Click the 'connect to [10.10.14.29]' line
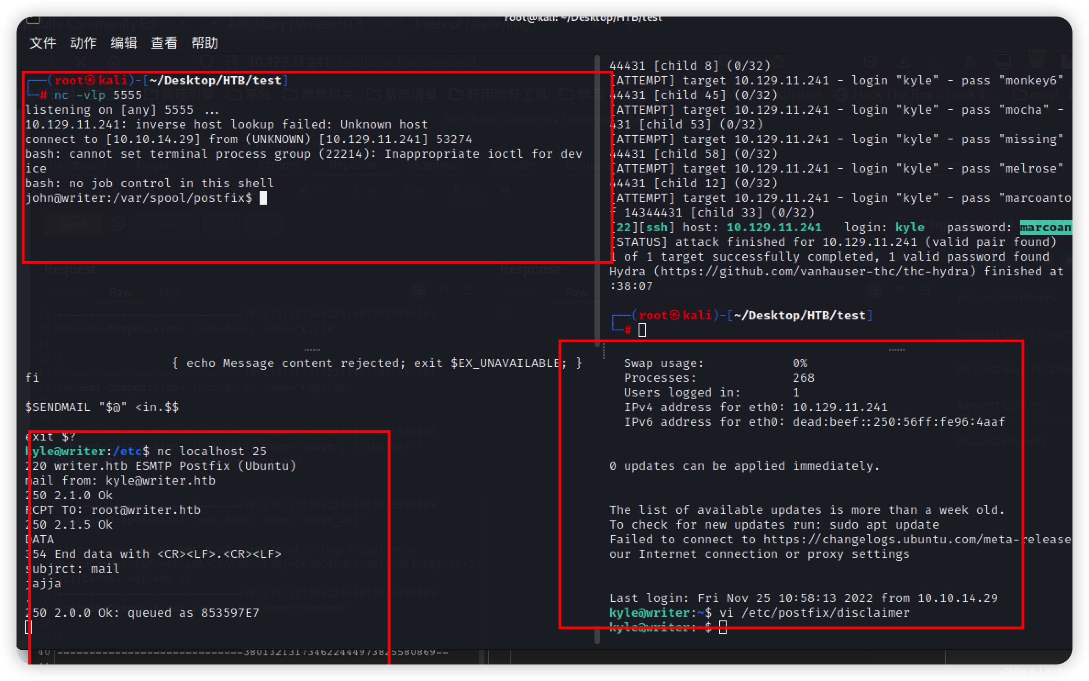The width and height of the screenshot is (1089, 681). (x=248, y=139)
